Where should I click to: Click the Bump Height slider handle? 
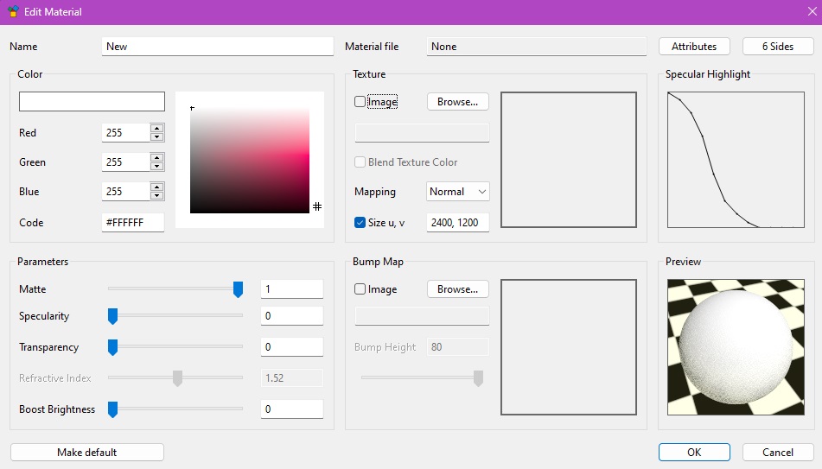pyautogui.click(x=478, y=377)
